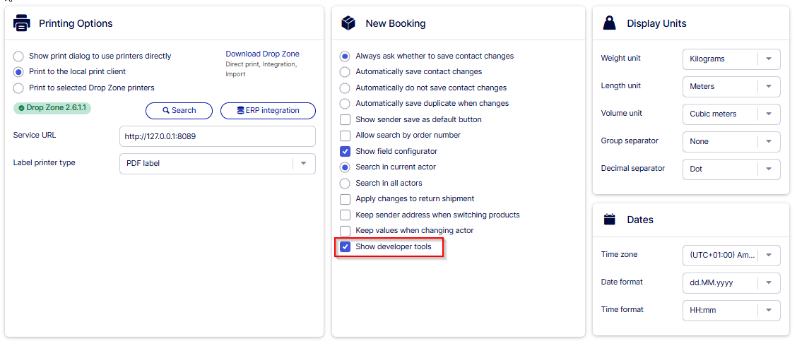Disable Show field configurator checkbox
797x341 pixels.
345,151
